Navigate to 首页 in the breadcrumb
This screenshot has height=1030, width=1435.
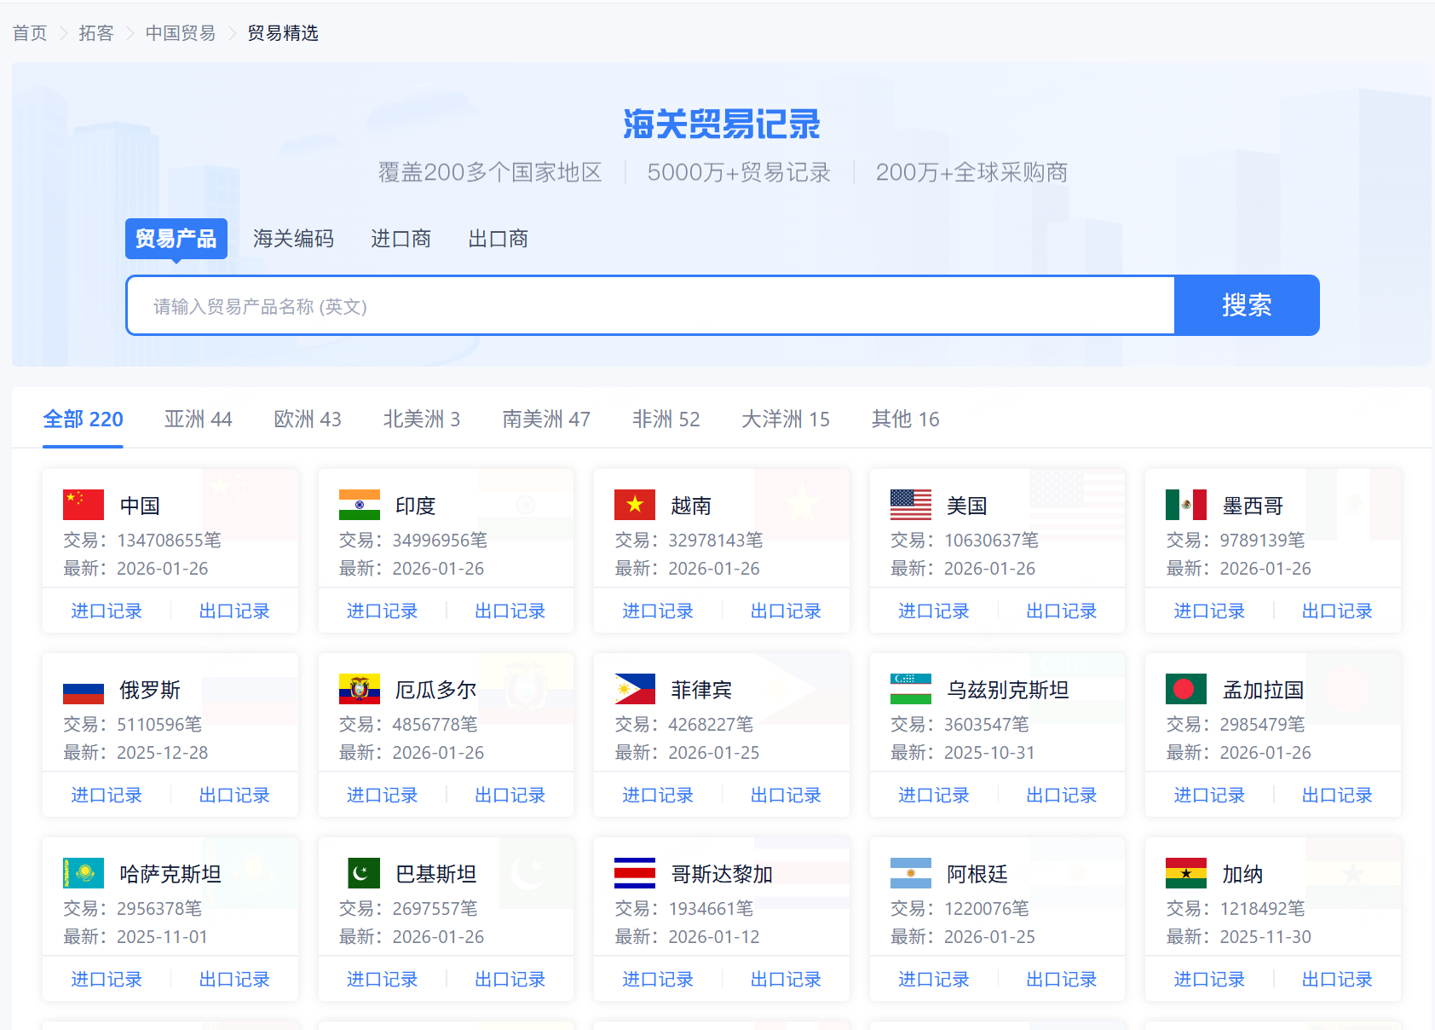click(30, 33)
